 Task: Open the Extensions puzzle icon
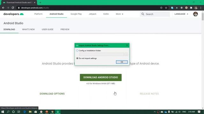[x=191, y=8]
